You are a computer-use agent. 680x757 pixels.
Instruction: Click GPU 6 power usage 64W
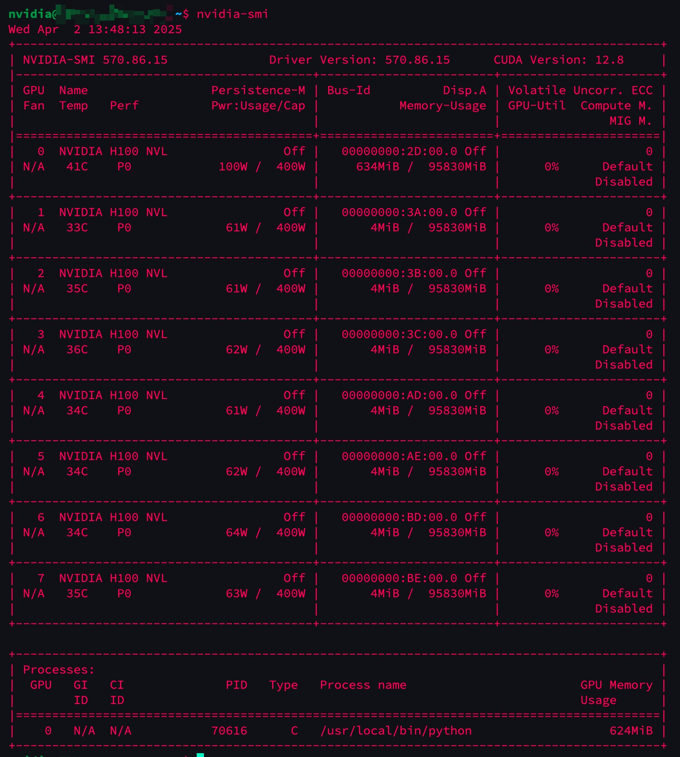237,532
